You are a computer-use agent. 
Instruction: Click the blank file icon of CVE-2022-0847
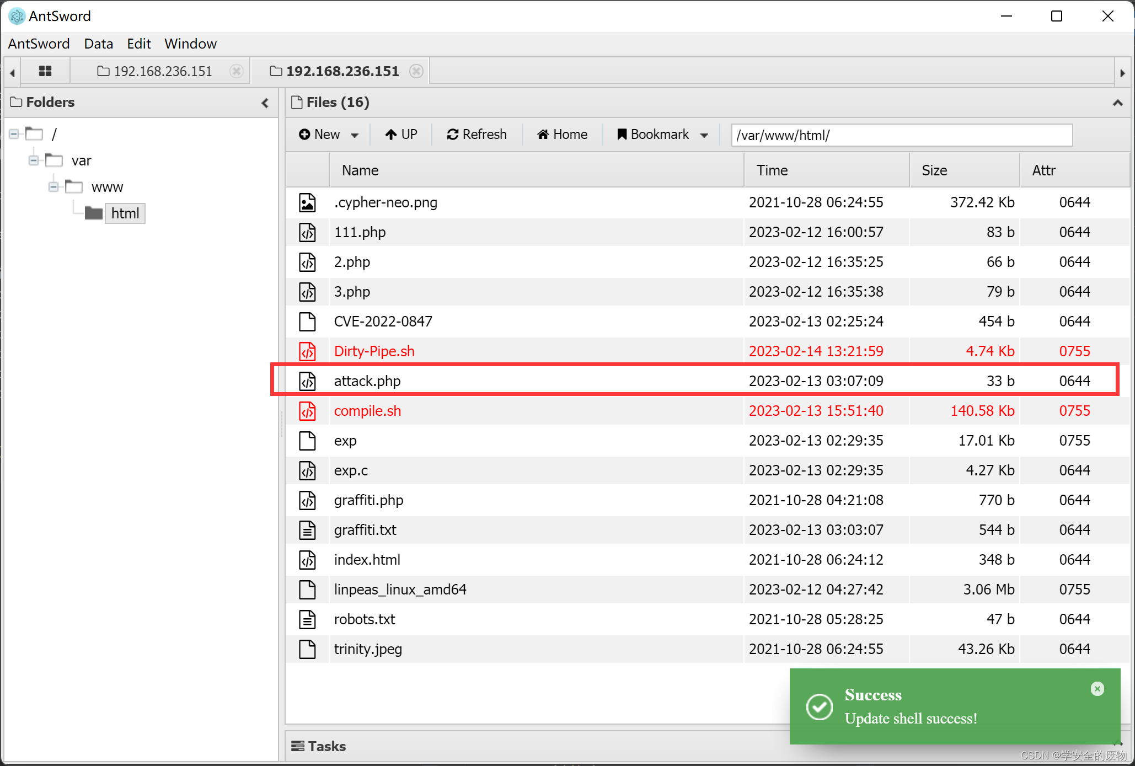tap(307, 322)
